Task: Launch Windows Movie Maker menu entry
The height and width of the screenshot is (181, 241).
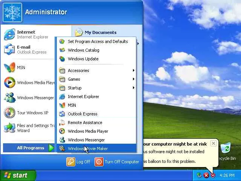Action: (96, 148)
